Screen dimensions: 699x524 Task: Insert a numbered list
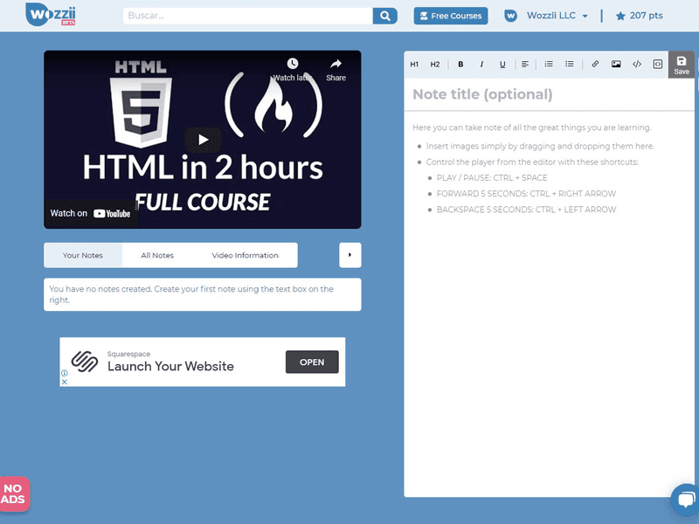coord(549,64)
